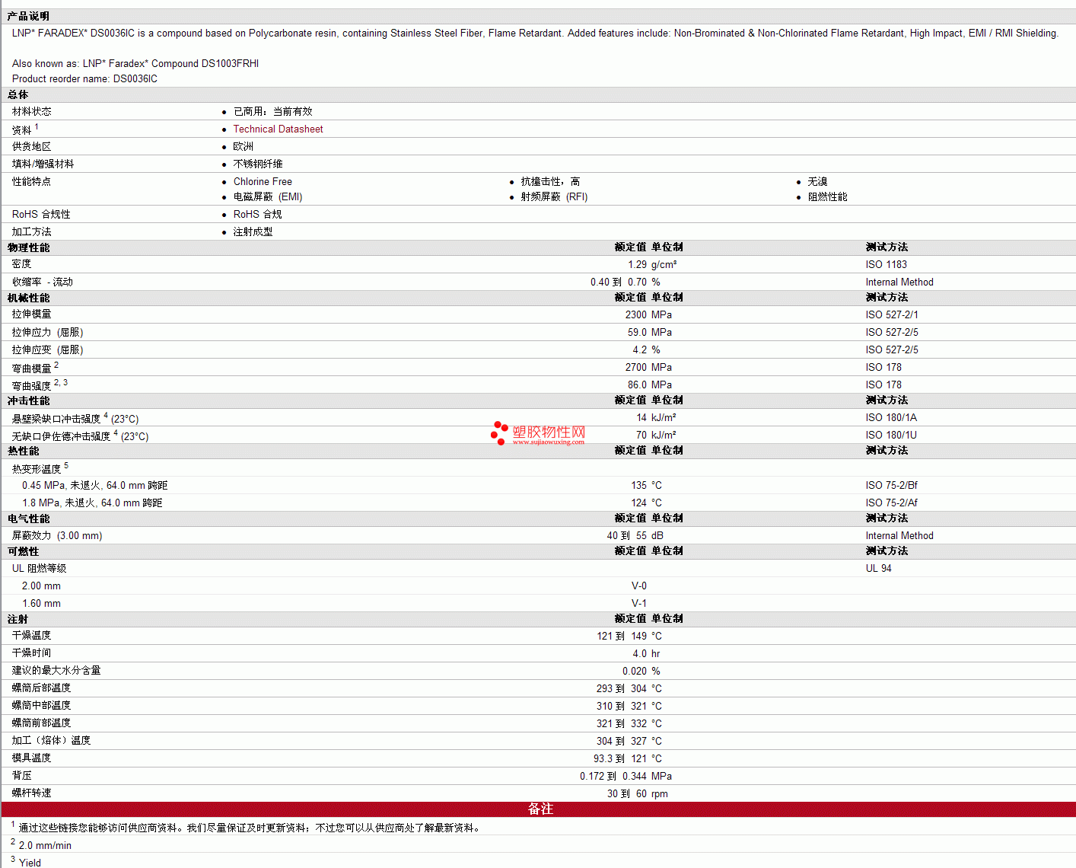Click the 射频屏蔽 (RFI) feature

point(554,197)
